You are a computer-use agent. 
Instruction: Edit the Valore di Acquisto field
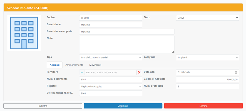click(207, 79)
